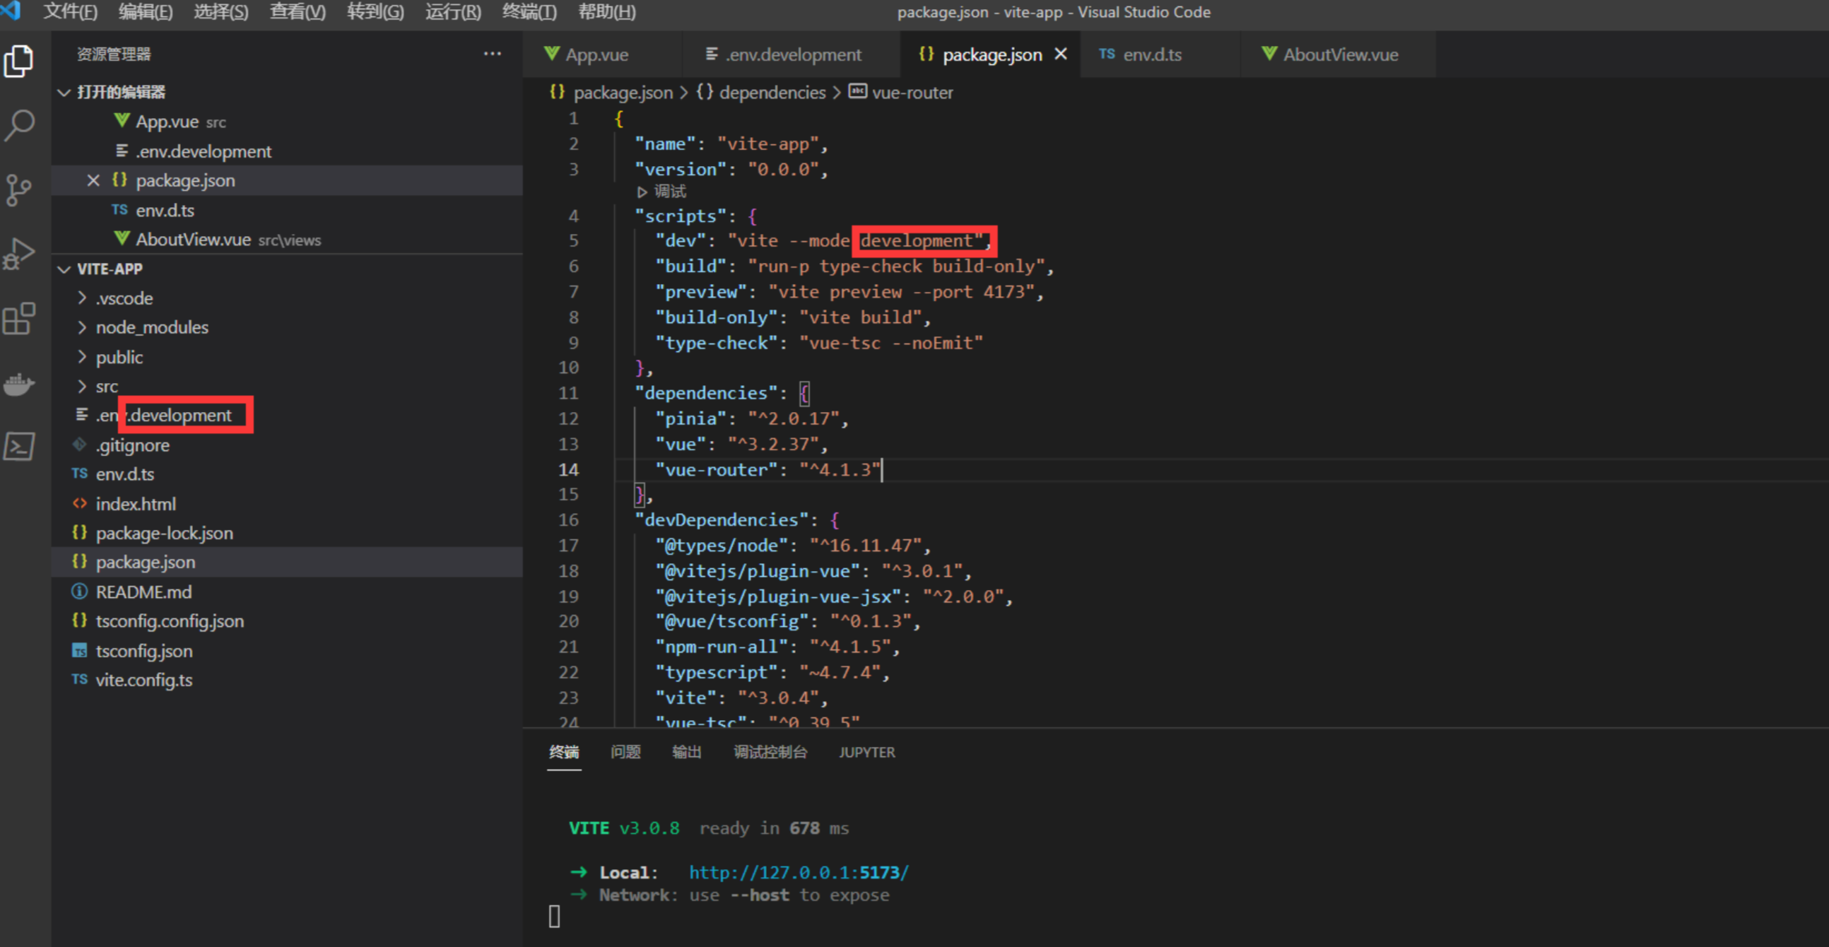Click HTML icon beside index.html
The width and height of the screenshot is (1829, 947).
coord(80,503)
